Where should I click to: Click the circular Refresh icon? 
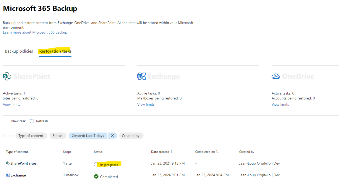(32, 121)
